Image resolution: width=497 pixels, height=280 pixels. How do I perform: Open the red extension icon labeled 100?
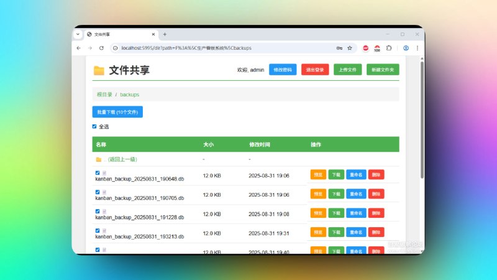[377, 49]
